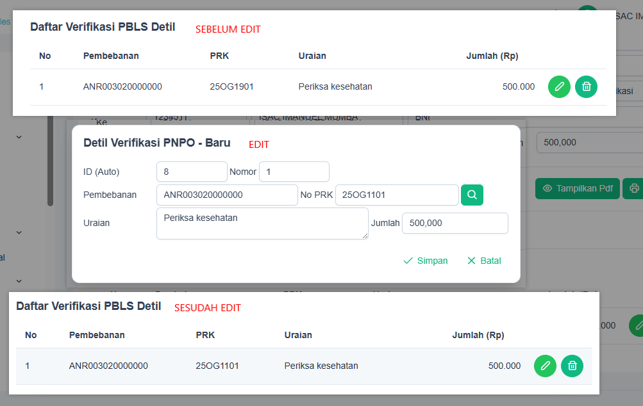Edit the row with PRK 25OG1101

(x=545, y=366)
